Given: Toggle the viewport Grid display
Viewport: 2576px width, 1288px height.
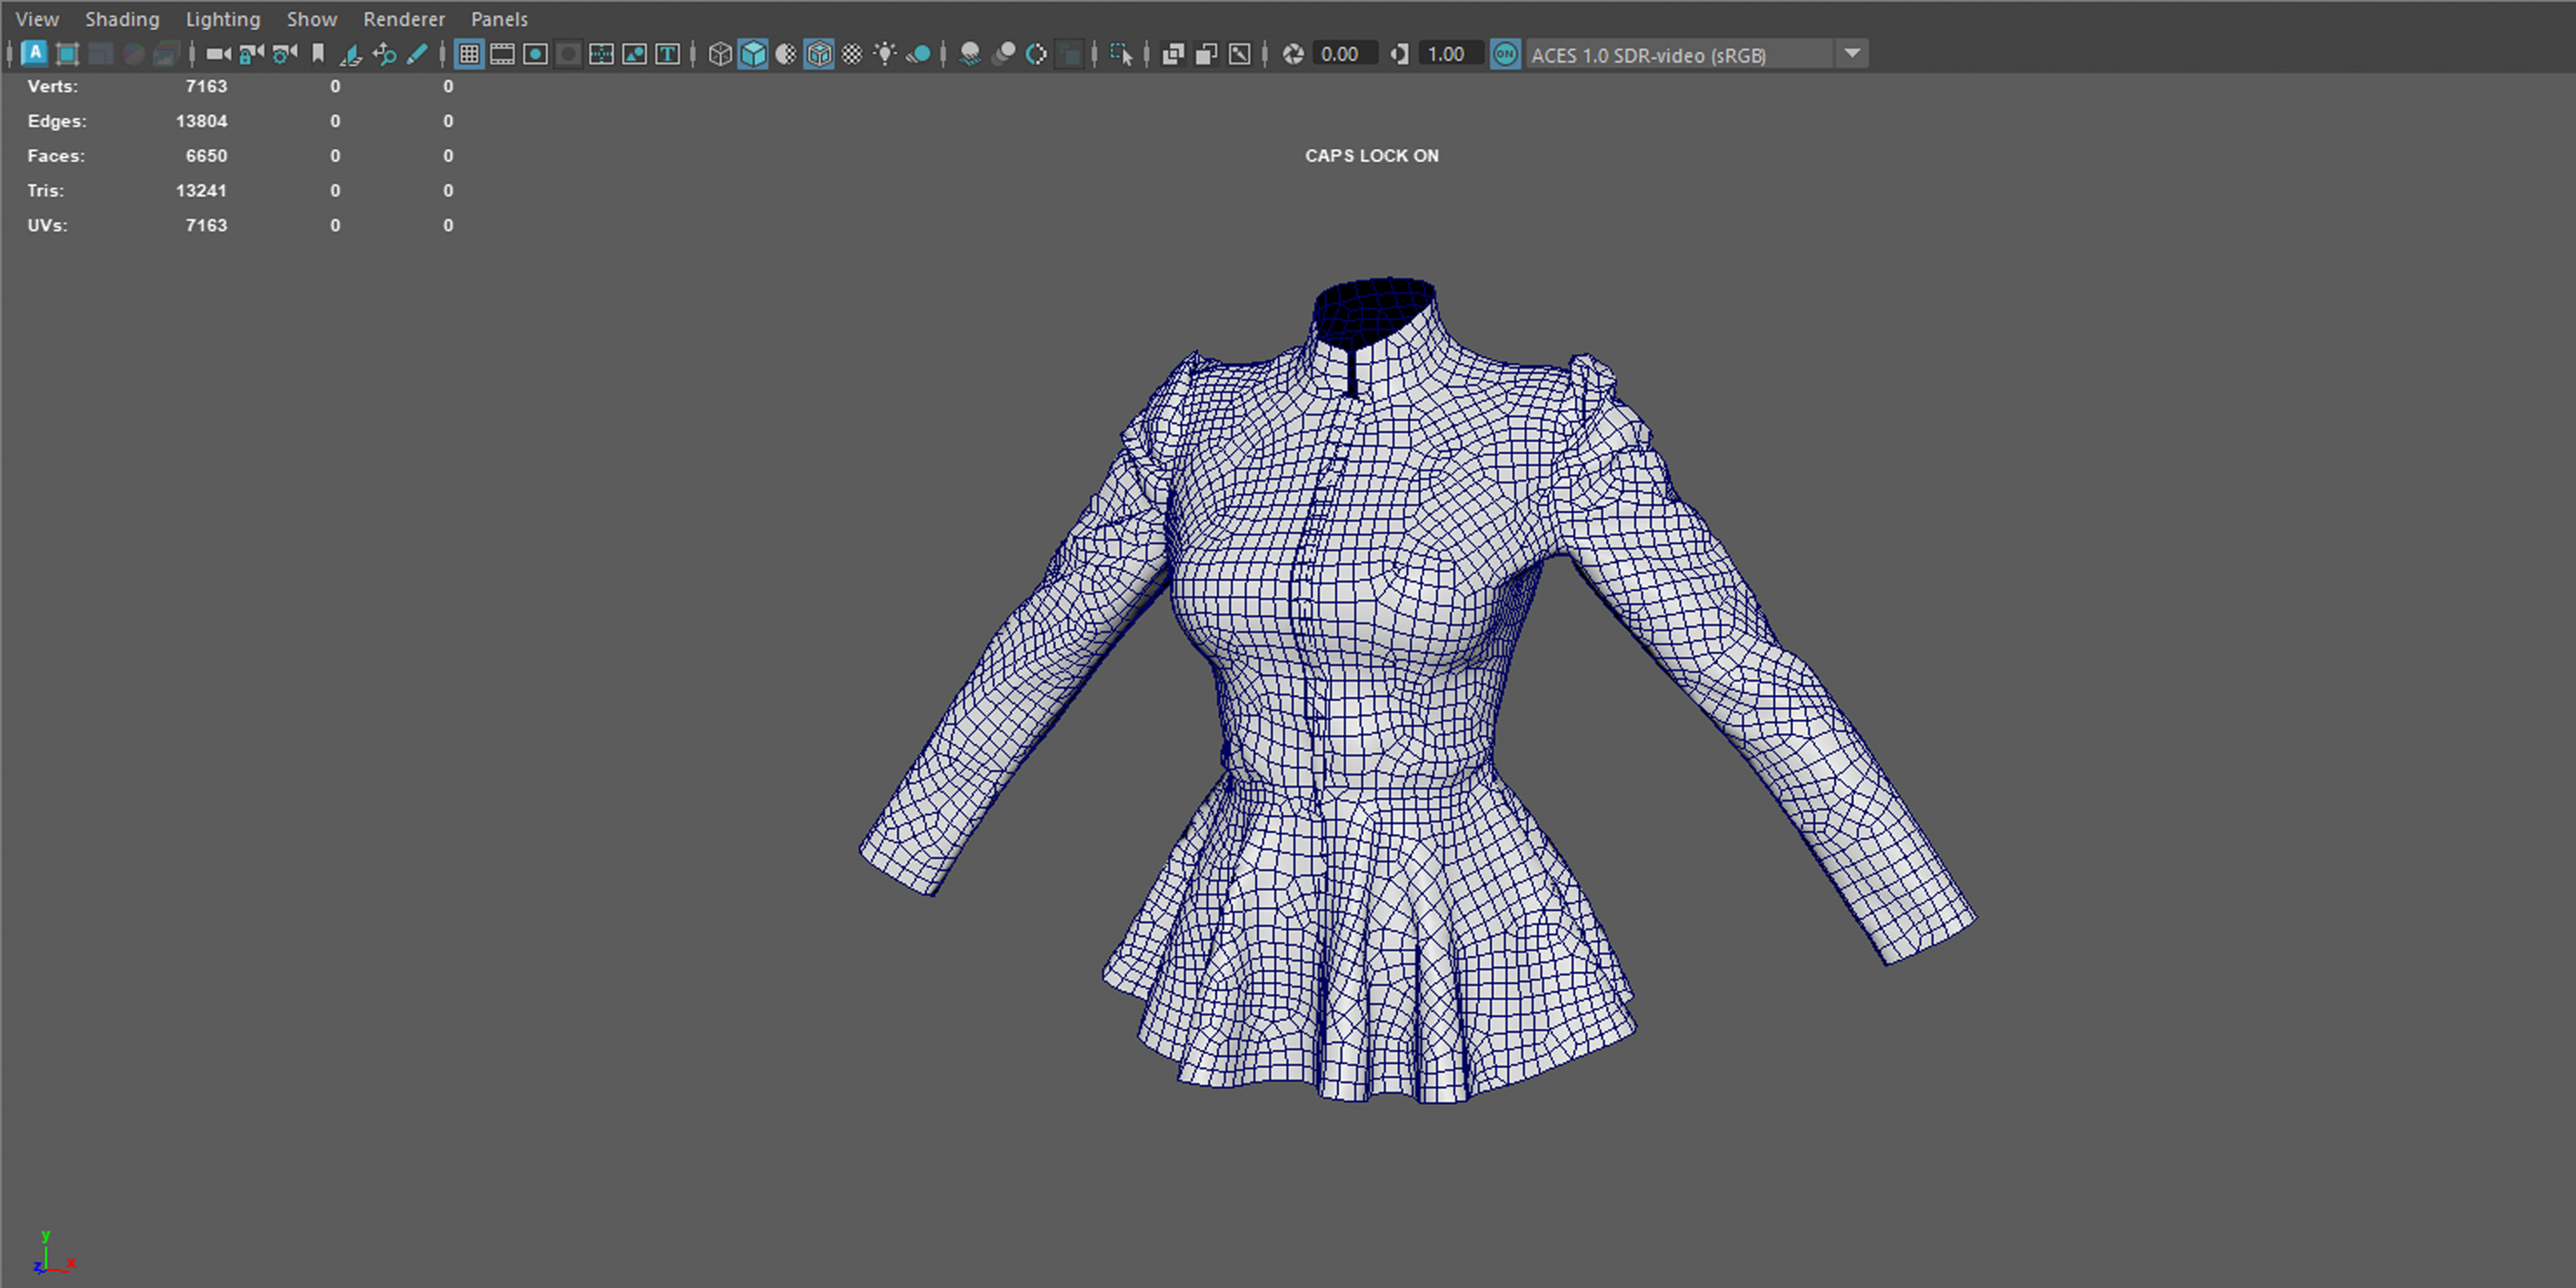Looking at the screenshot, I should point(469,54).
